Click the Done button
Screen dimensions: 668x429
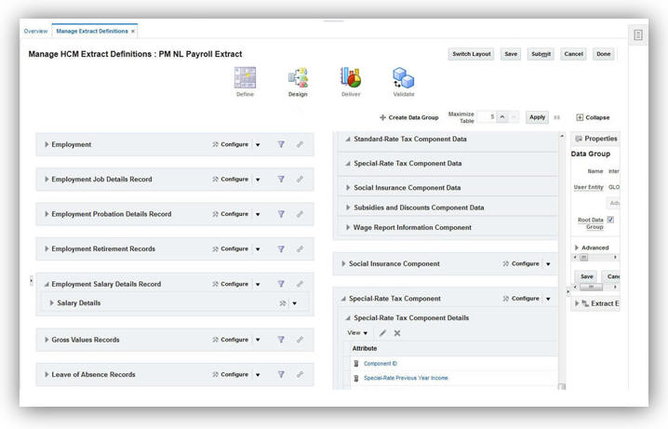click(603, 54)
